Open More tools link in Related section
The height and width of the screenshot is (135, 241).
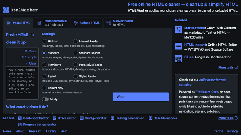click(x=226, y=67)
